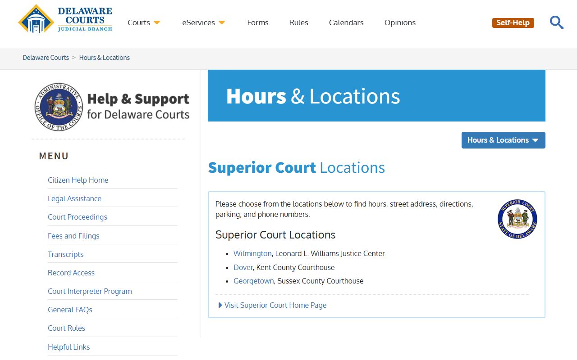The width and height of the screenshot is (577, 360).
Task: Click the 'Kent County Courthouse' text
Action: [296, 267]
